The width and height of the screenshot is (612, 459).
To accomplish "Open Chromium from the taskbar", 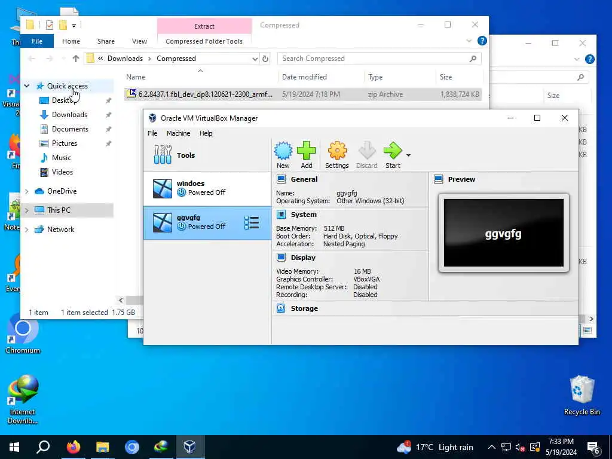I will (x=132, y=447).
